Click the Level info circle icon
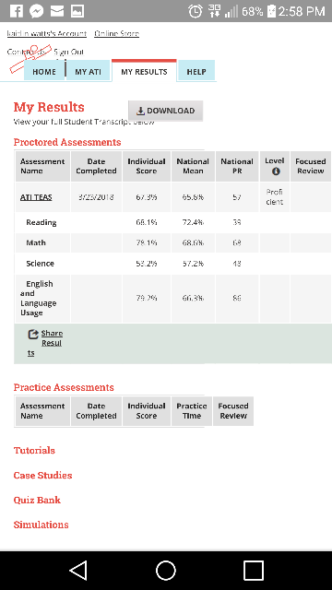Viewport: 332px width, 590px height. (276, 171)
